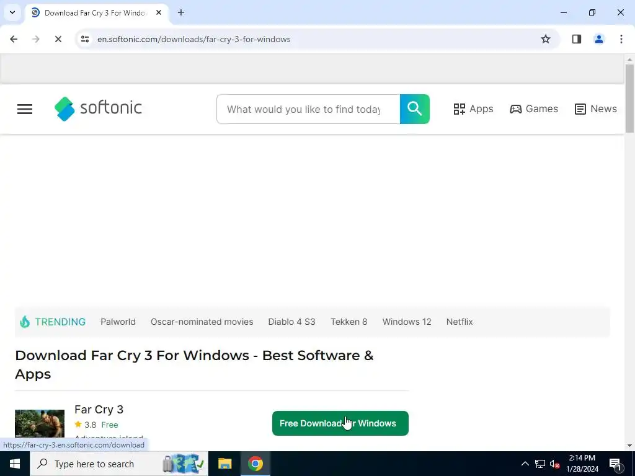This screenshot has height=476, width=635.
Task: Click the network status tray icon
Action: pyautogui.click(x=540, y=464)
